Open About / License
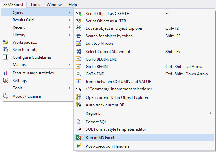 tap(37, 96)
